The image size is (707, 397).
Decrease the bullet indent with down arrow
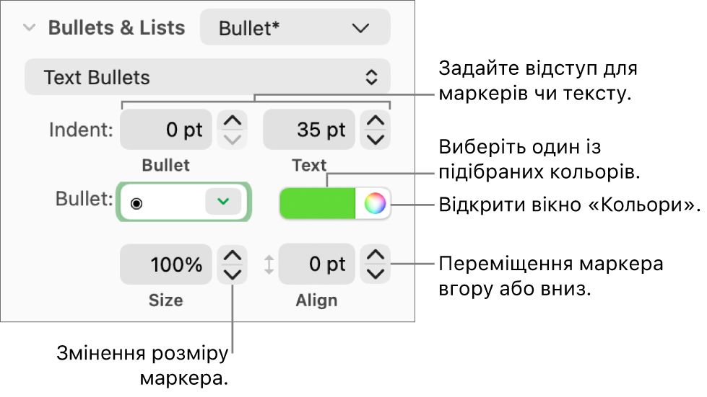pos(233,139)
